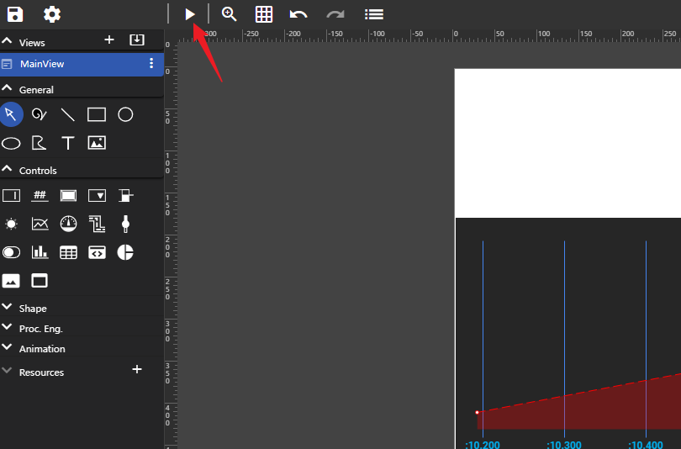Expand the Resources section

pyautogui.click(x=7, y=371)
